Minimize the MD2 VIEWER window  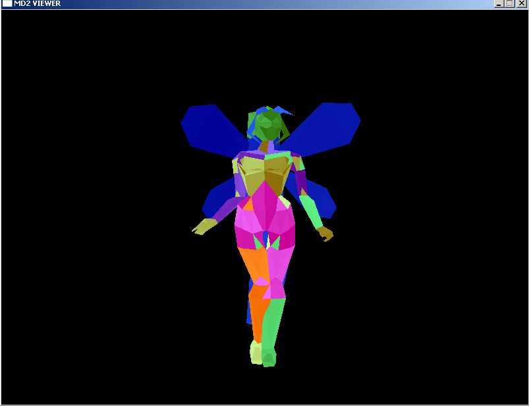coord(499,3)
